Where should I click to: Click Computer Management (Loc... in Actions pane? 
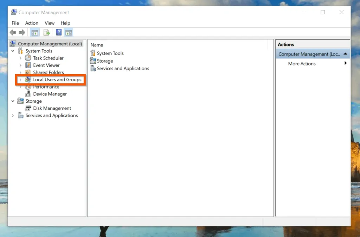click(x=309, y=54)
